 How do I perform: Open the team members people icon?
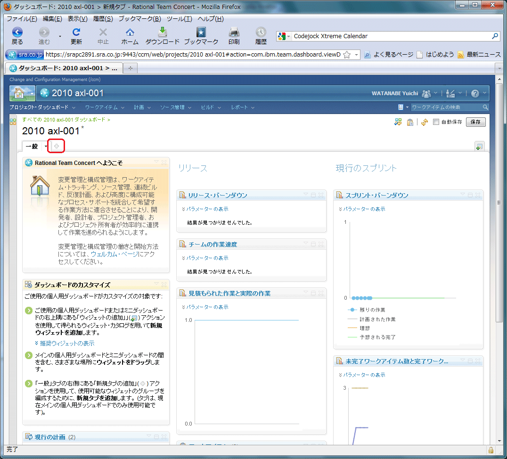(x=427, y=93)
